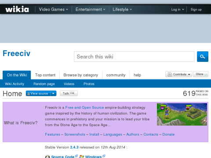Select the Browse by category tab
Image resolution: width=211 pixels, height=158 pixels.
point(81,75)
